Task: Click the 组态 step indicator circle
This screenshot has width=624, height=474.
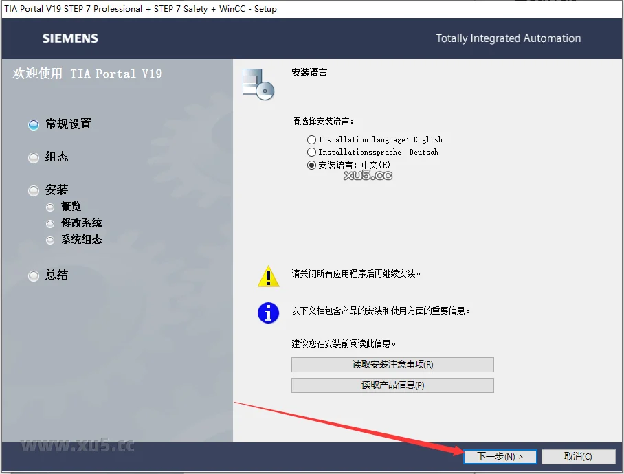Action: point(33,157)
